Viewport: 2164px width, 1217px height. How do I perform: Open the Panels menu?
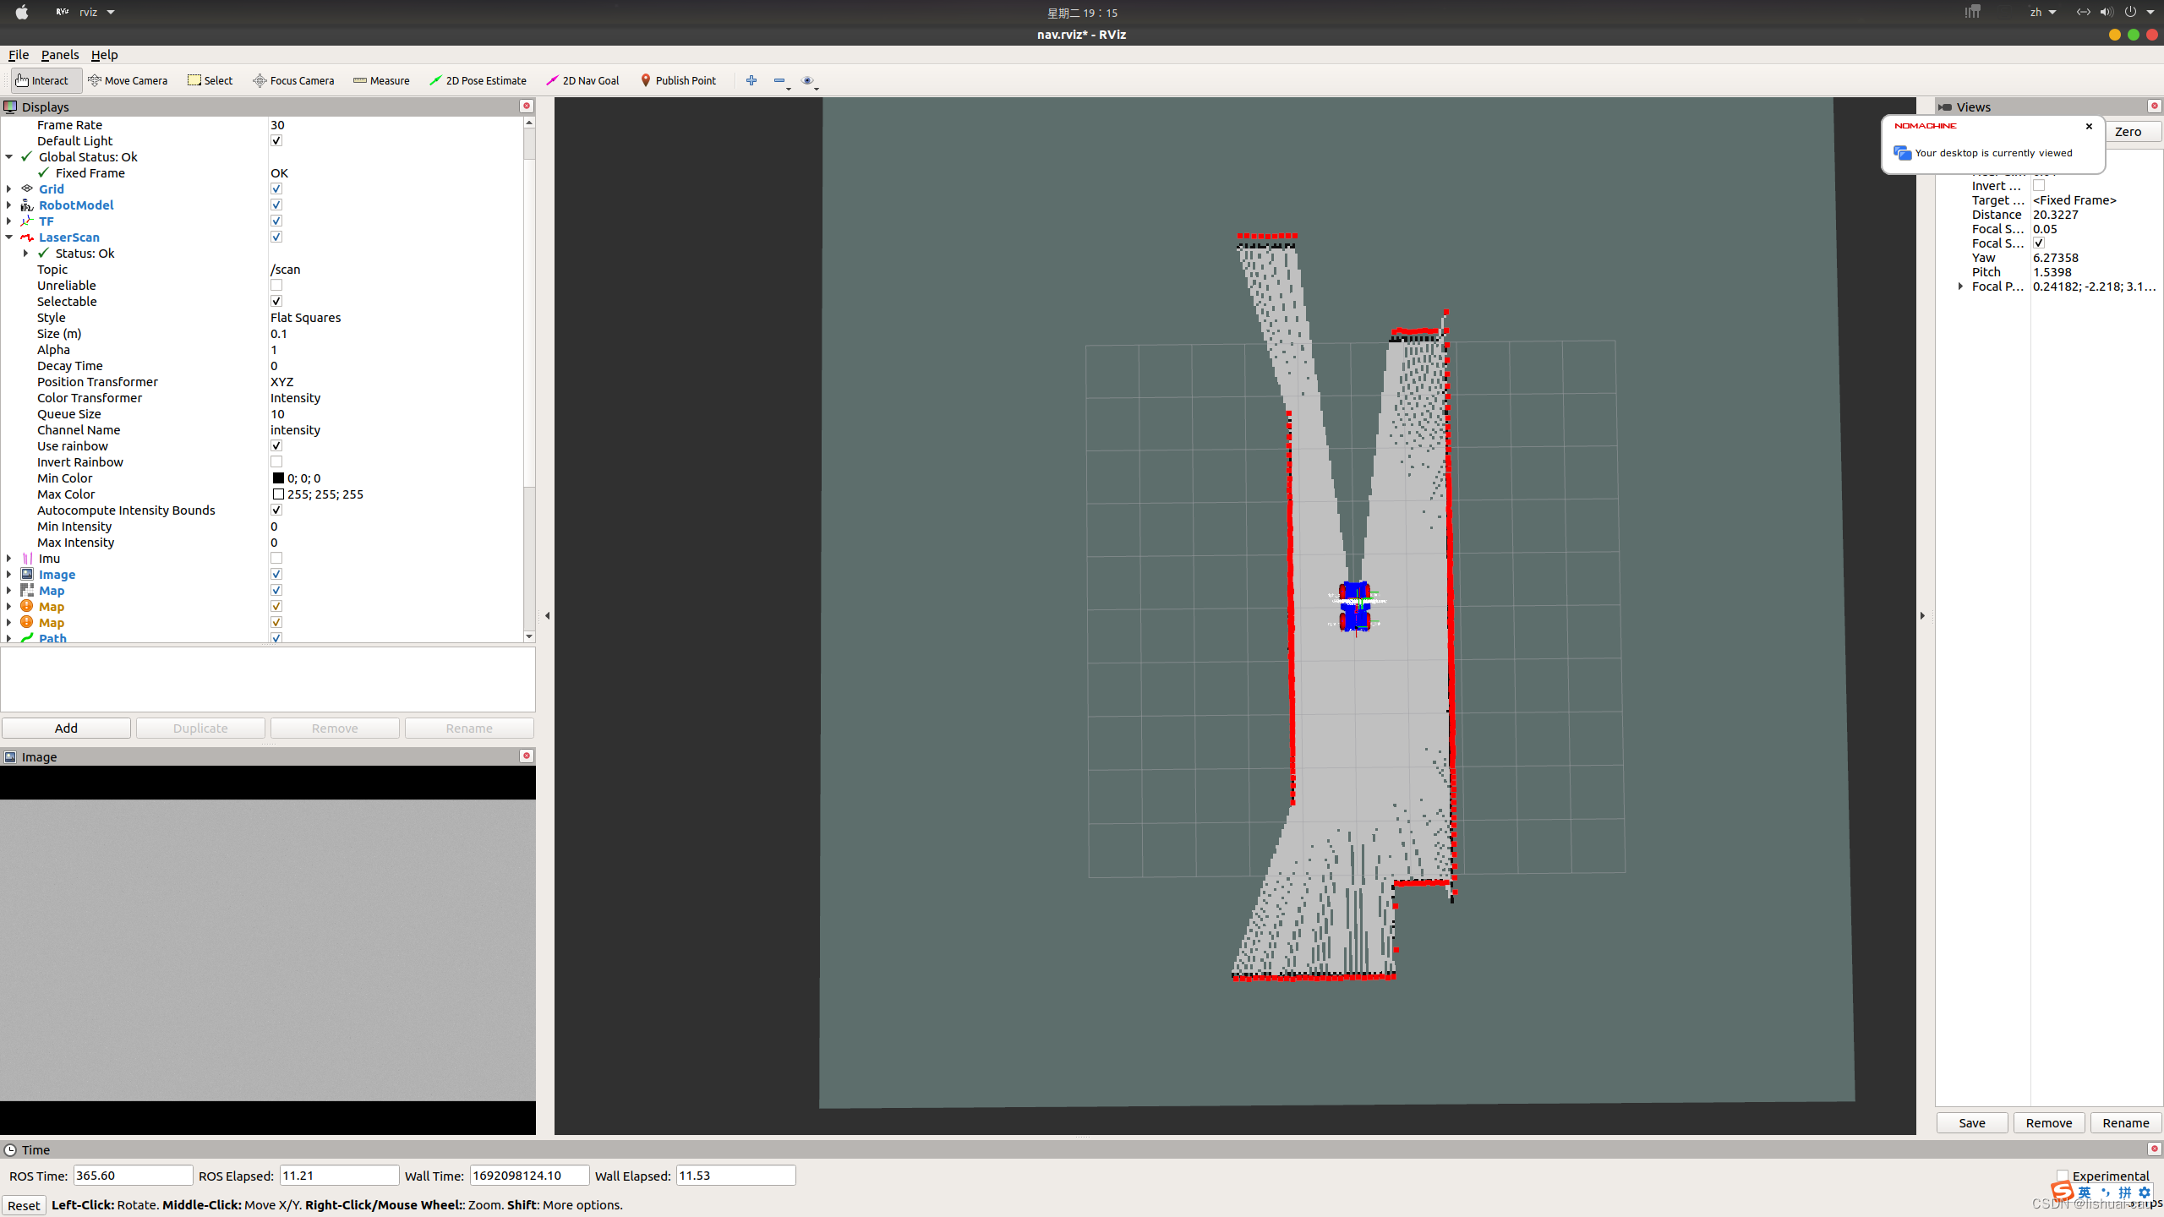pos(59,55)
